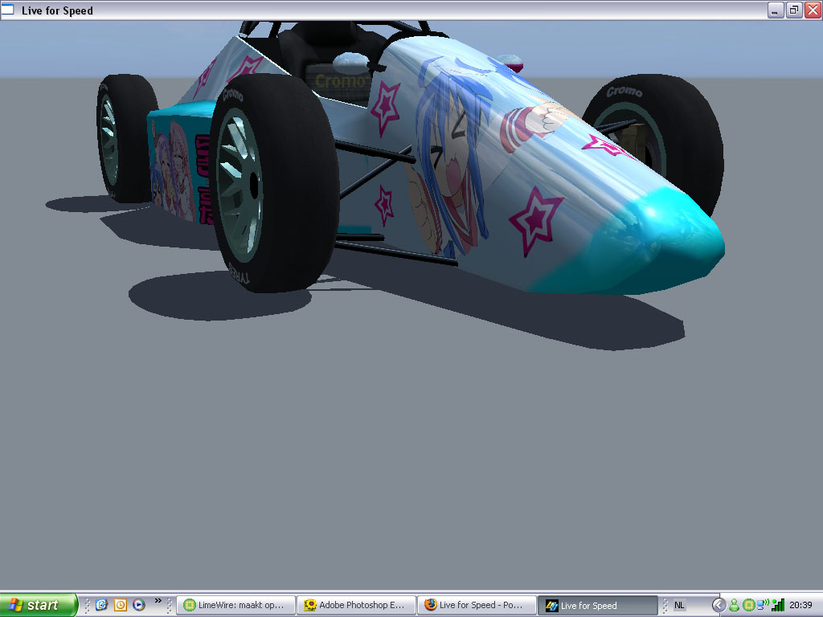Click the system clock showing 20:39

pyautogui.click(x=800, y=605)
